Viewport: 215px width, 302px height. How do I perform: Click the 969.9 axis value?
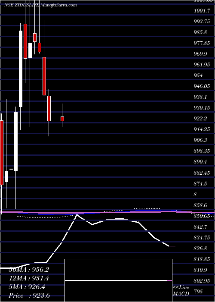200,54
